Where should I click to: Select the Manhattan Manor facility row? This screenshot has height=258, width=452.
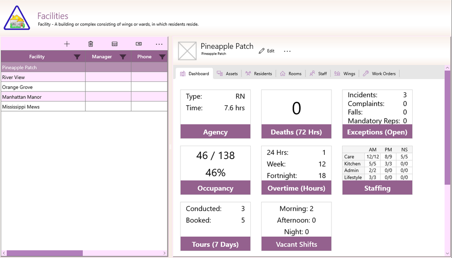click(84, 96)
